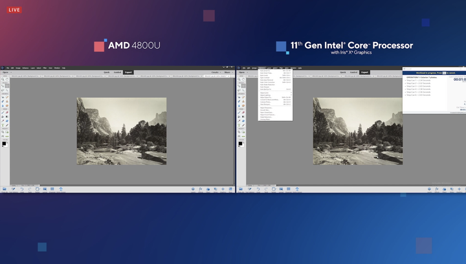
Task: Open the Filter menu in AMD window
Action: click(x=45, y=68)
